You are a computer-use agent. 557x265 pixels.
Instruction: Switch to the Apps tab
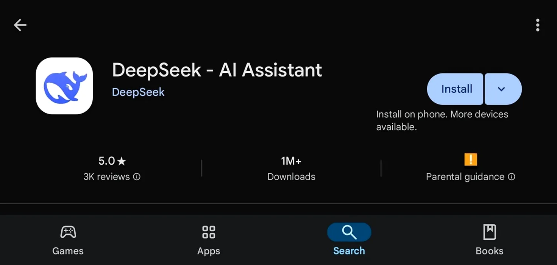click(209, 240)
